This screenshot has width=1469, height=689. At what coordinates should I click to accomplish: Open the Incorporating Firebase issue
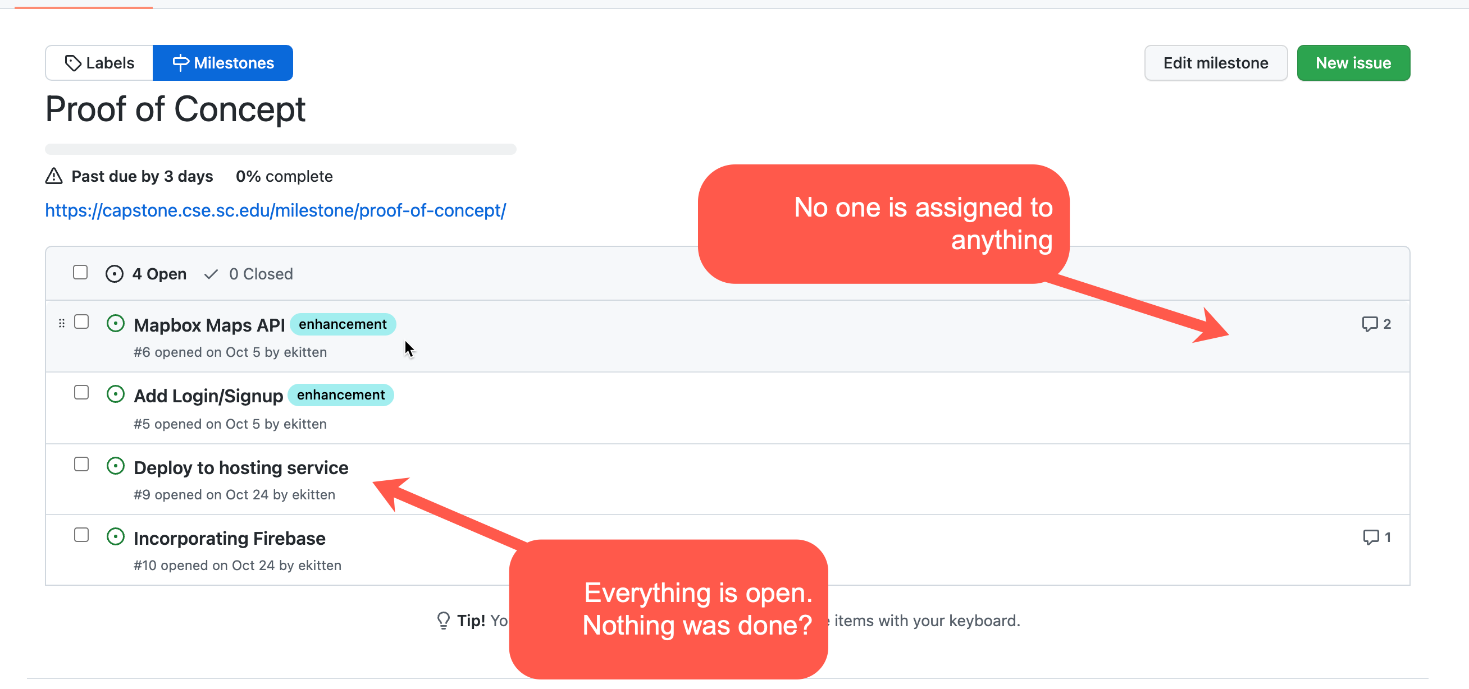coord(229,538)
